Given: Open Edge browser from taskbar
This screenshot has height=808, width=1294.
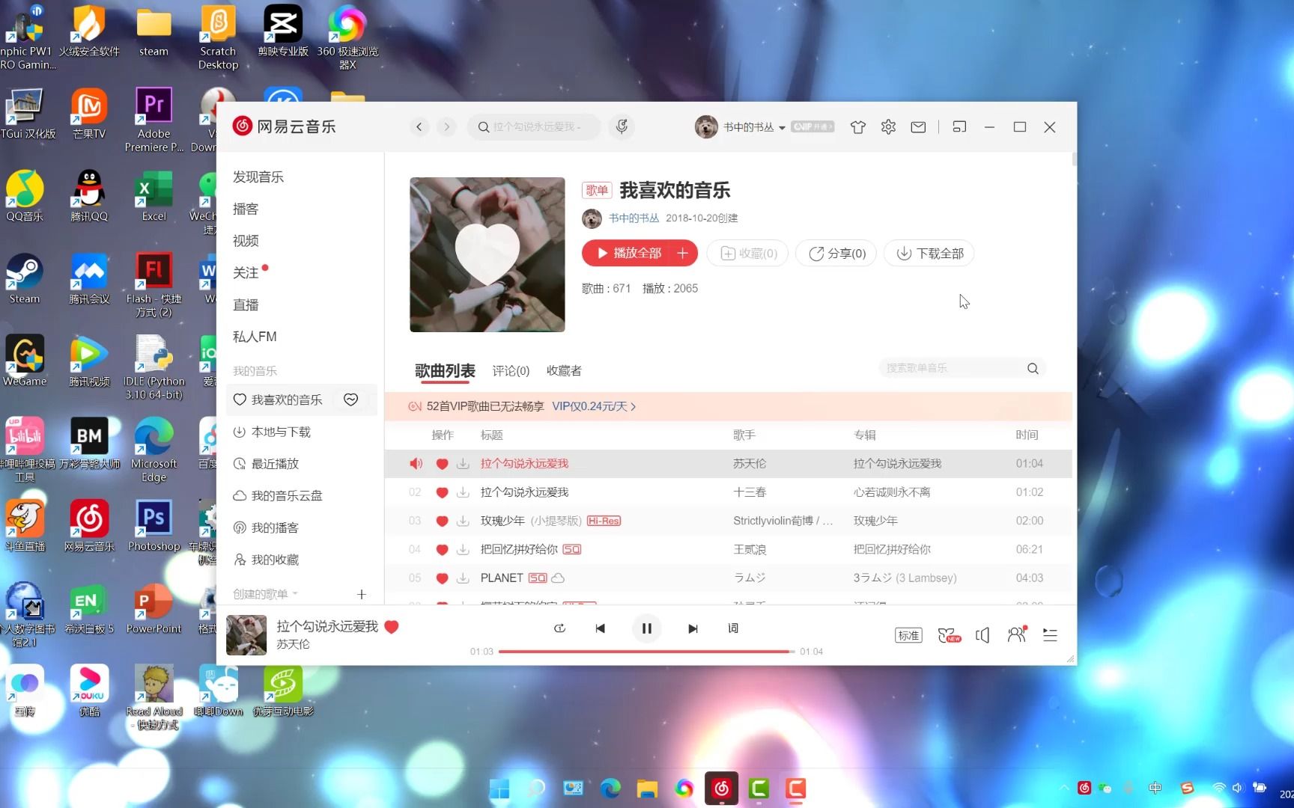Looking at the screenshot, I should pyautogui.click(x=610, y=789).
